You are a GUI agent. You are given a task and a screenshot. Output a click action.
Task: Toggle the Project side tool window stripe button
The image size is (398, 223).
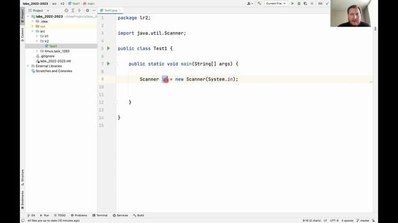[x=22, y=16]
